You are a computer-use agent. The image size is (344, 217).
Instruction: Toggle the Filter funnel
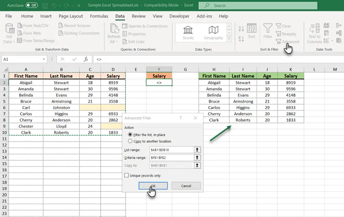click(x=268, y=31)
